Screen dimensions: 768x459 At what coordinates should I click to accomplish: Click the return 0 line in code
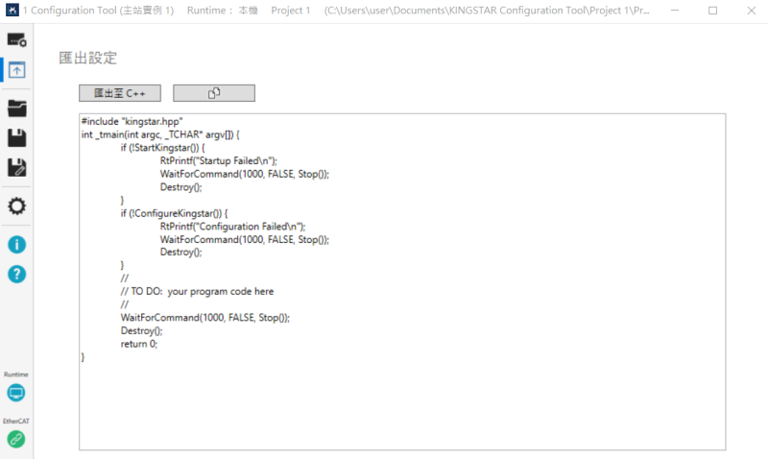pos(138,343)
